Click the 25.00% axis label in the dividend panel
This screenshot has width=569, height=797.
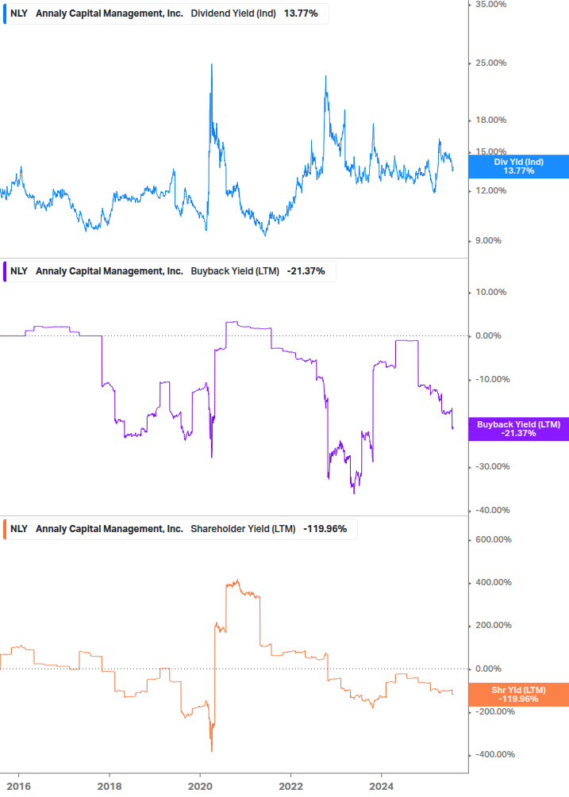[x=490, y=63]
